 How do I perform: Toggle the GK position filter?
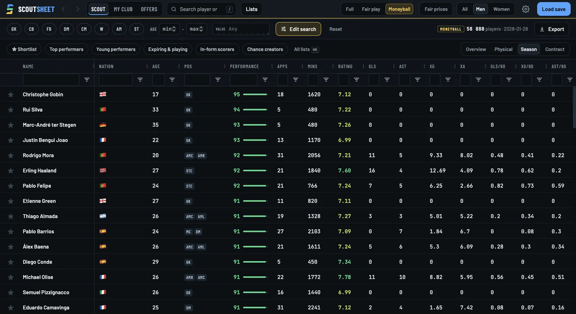pos(14,29)
